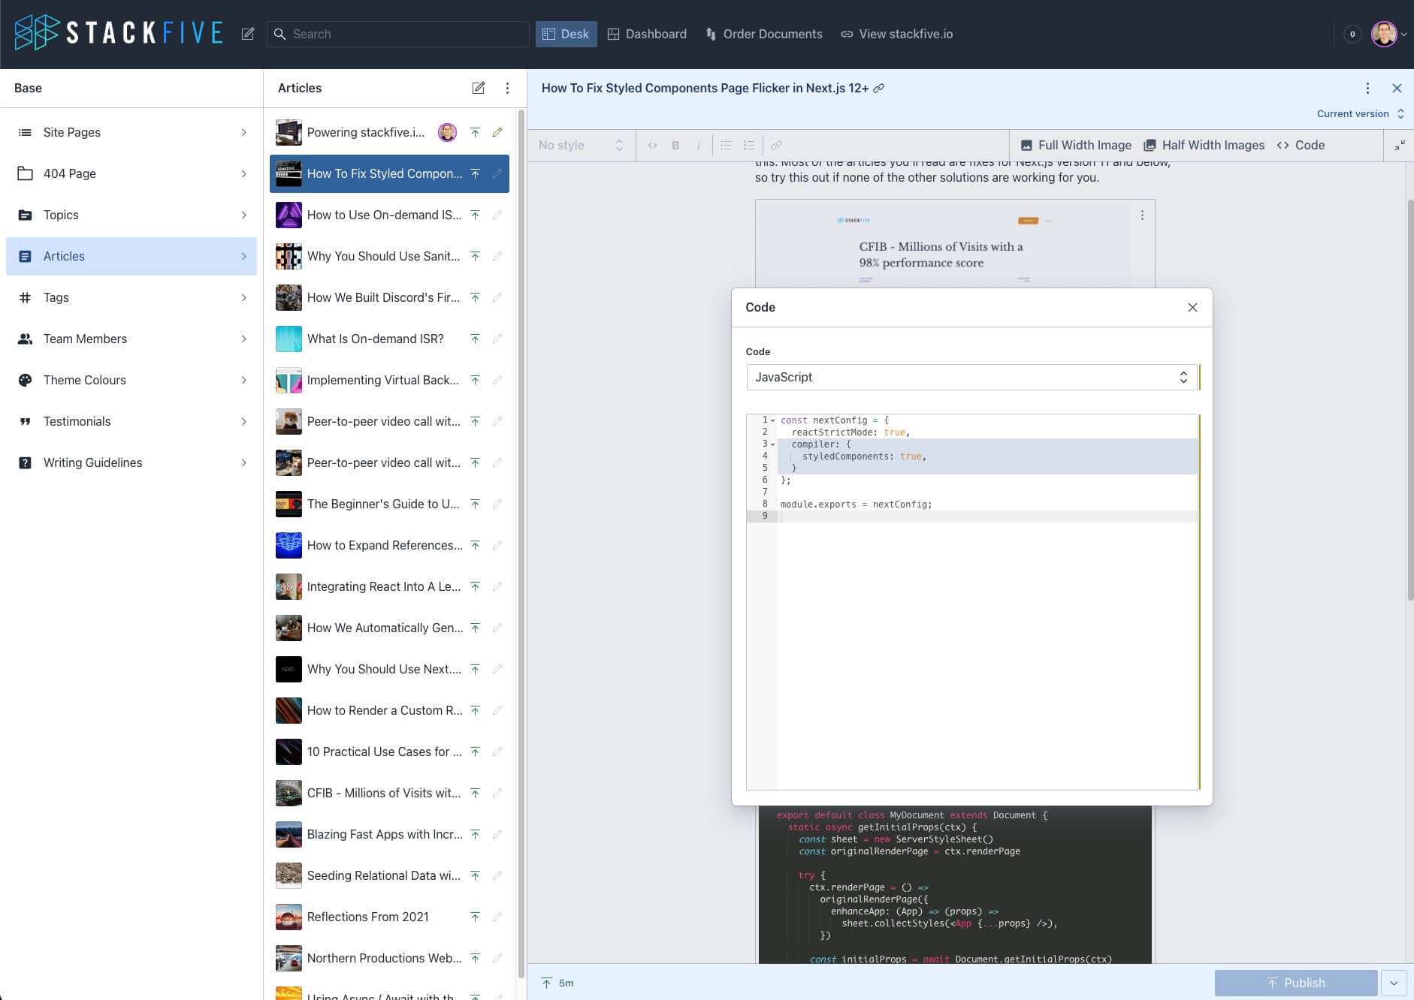Open the document options menu (three dots)
The width and height of the screenshot is (1414, 1000).
pyautogui.click(x=1367, y=88)
